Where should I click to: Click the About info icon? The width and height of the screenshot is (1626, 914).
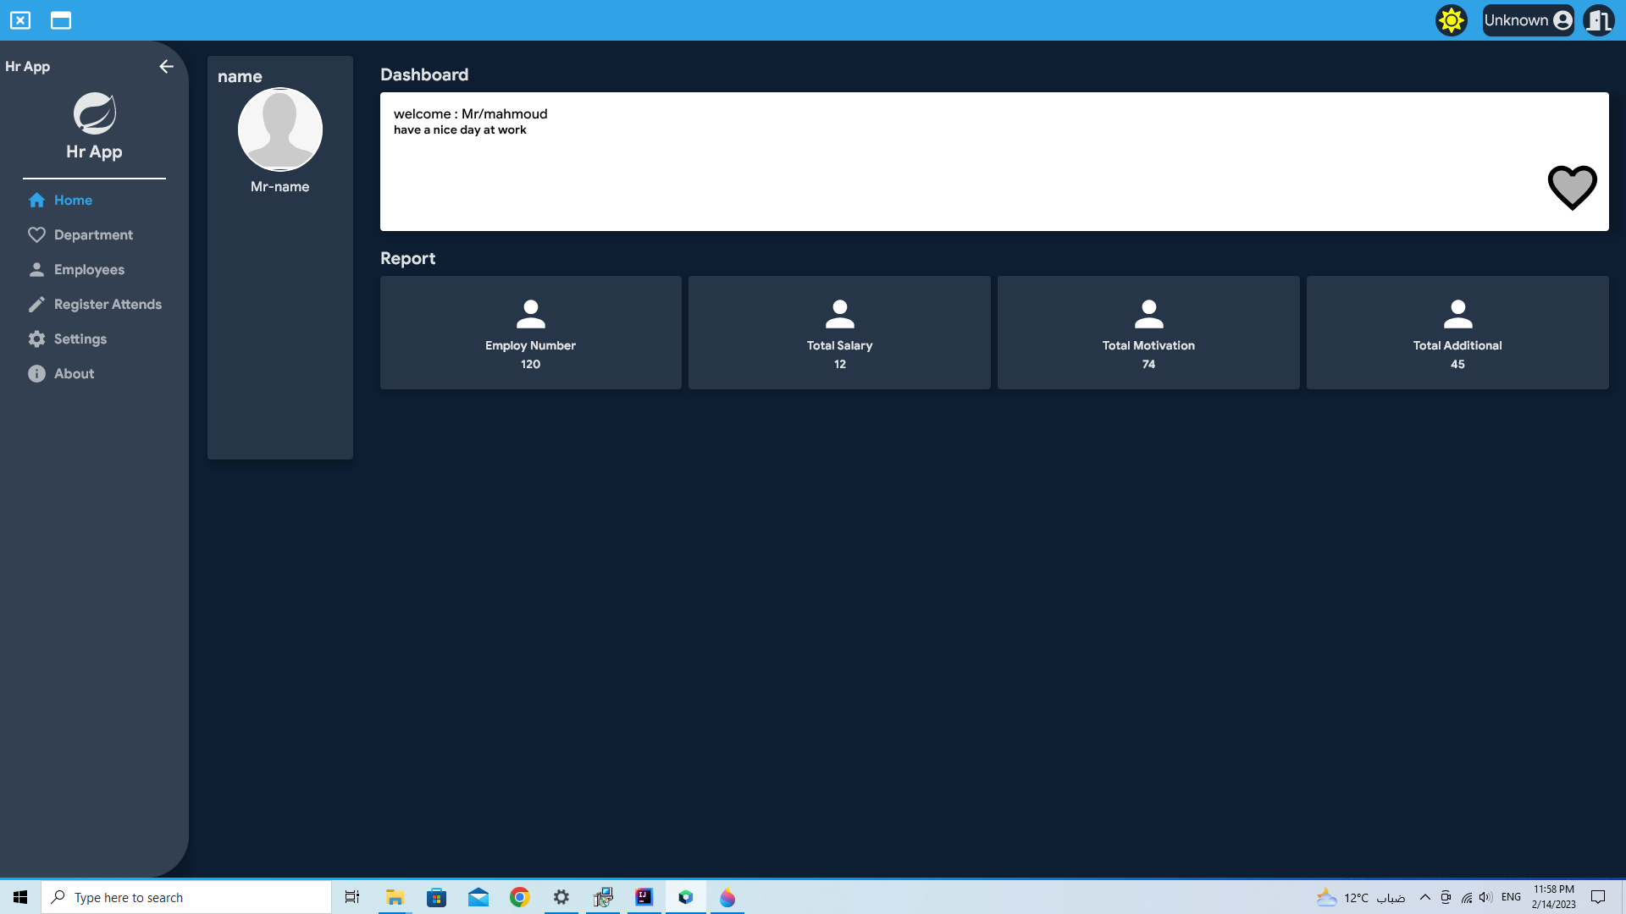point(36,373)
